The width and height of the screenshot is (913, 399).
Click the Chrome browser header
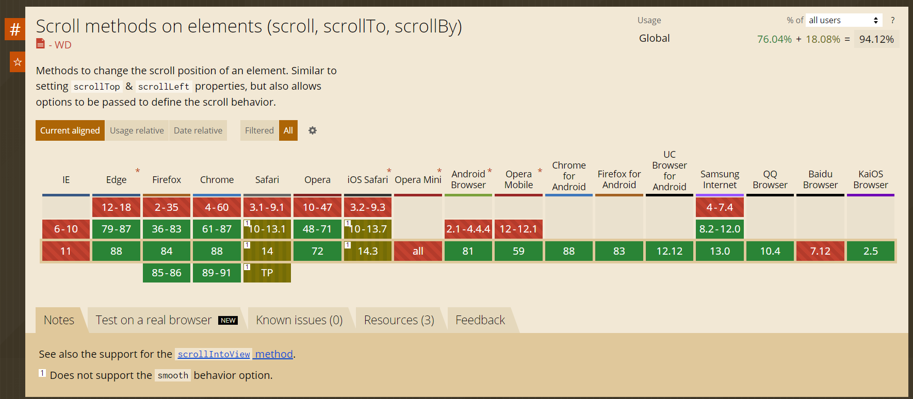point(217,179)
